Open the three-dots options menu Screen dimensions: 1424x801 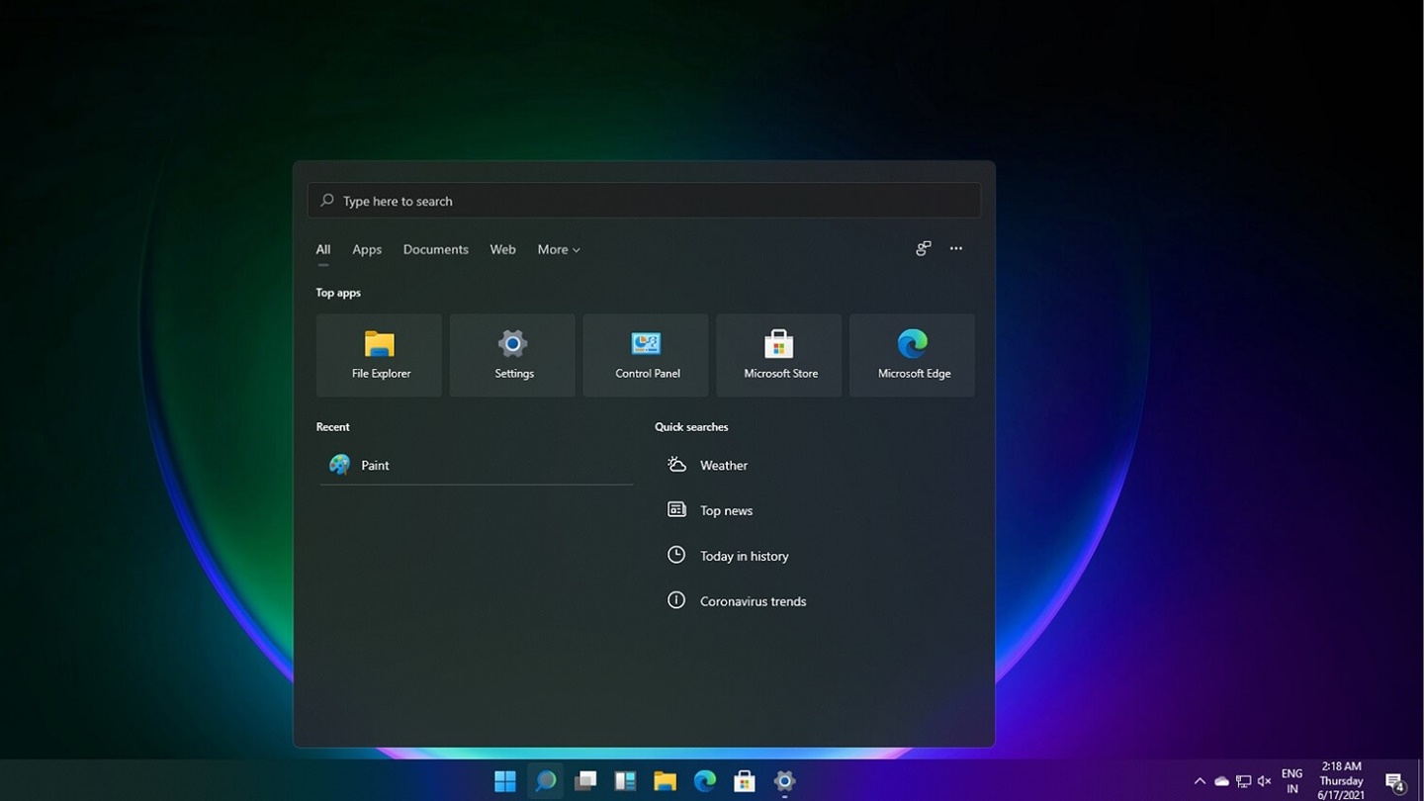[956, 249]
